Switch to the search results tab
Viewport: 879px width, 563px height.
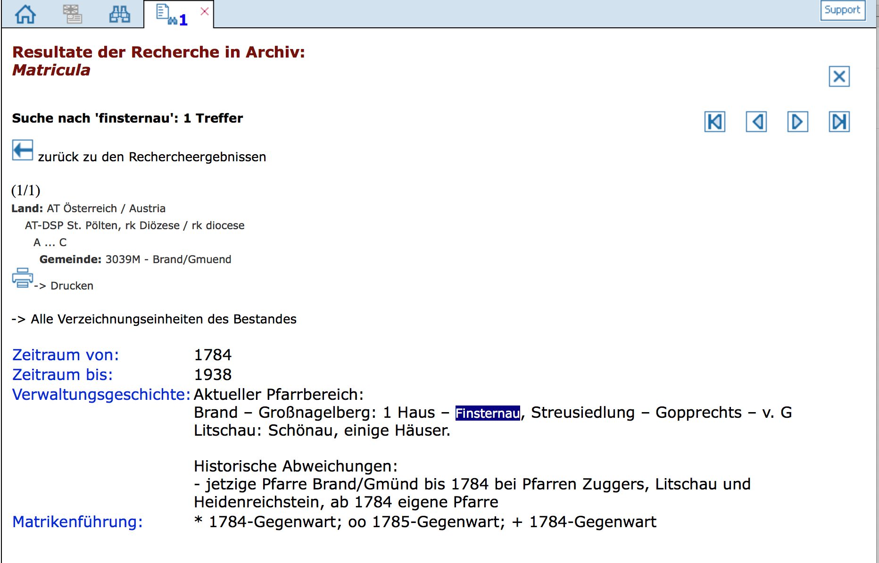[172, 15]
